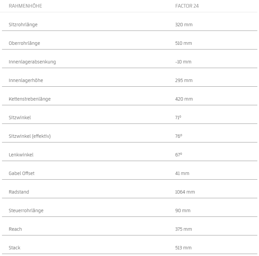Image resolution: width=259 pixels, height=256 pixels.
Task: Select the 71° Sitzwinkel value
Action: 178,118
